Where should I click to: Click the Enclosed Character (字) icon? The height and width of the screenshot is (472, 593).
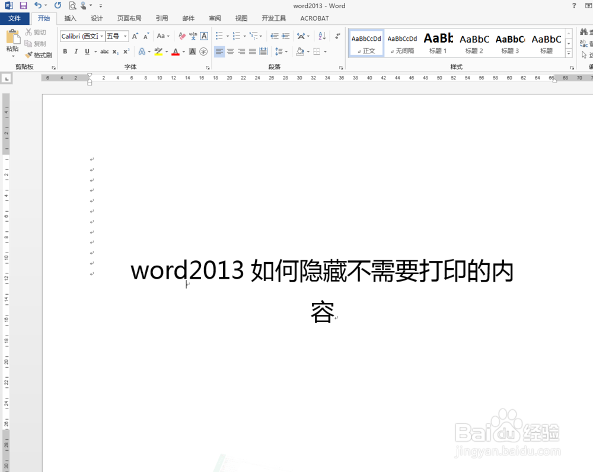tap(203, 52)
